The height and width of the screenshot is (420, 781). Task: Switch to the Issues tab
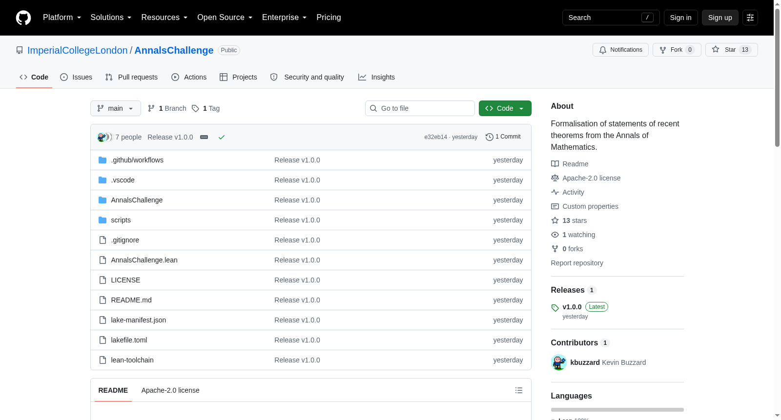click(76, 77)
